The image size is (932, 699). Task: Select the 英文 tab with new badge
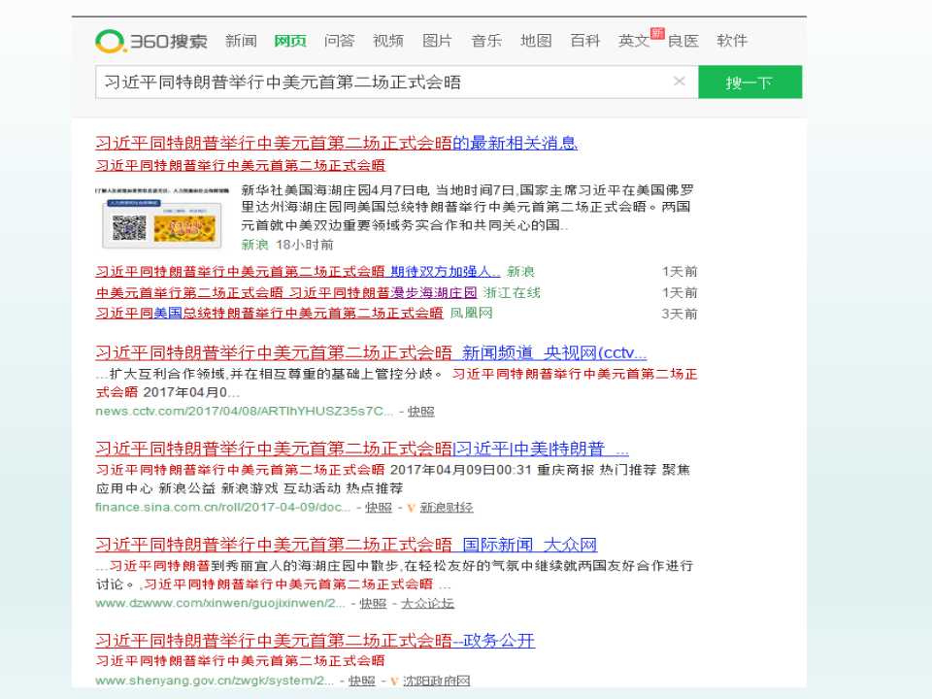click(634, 41)
